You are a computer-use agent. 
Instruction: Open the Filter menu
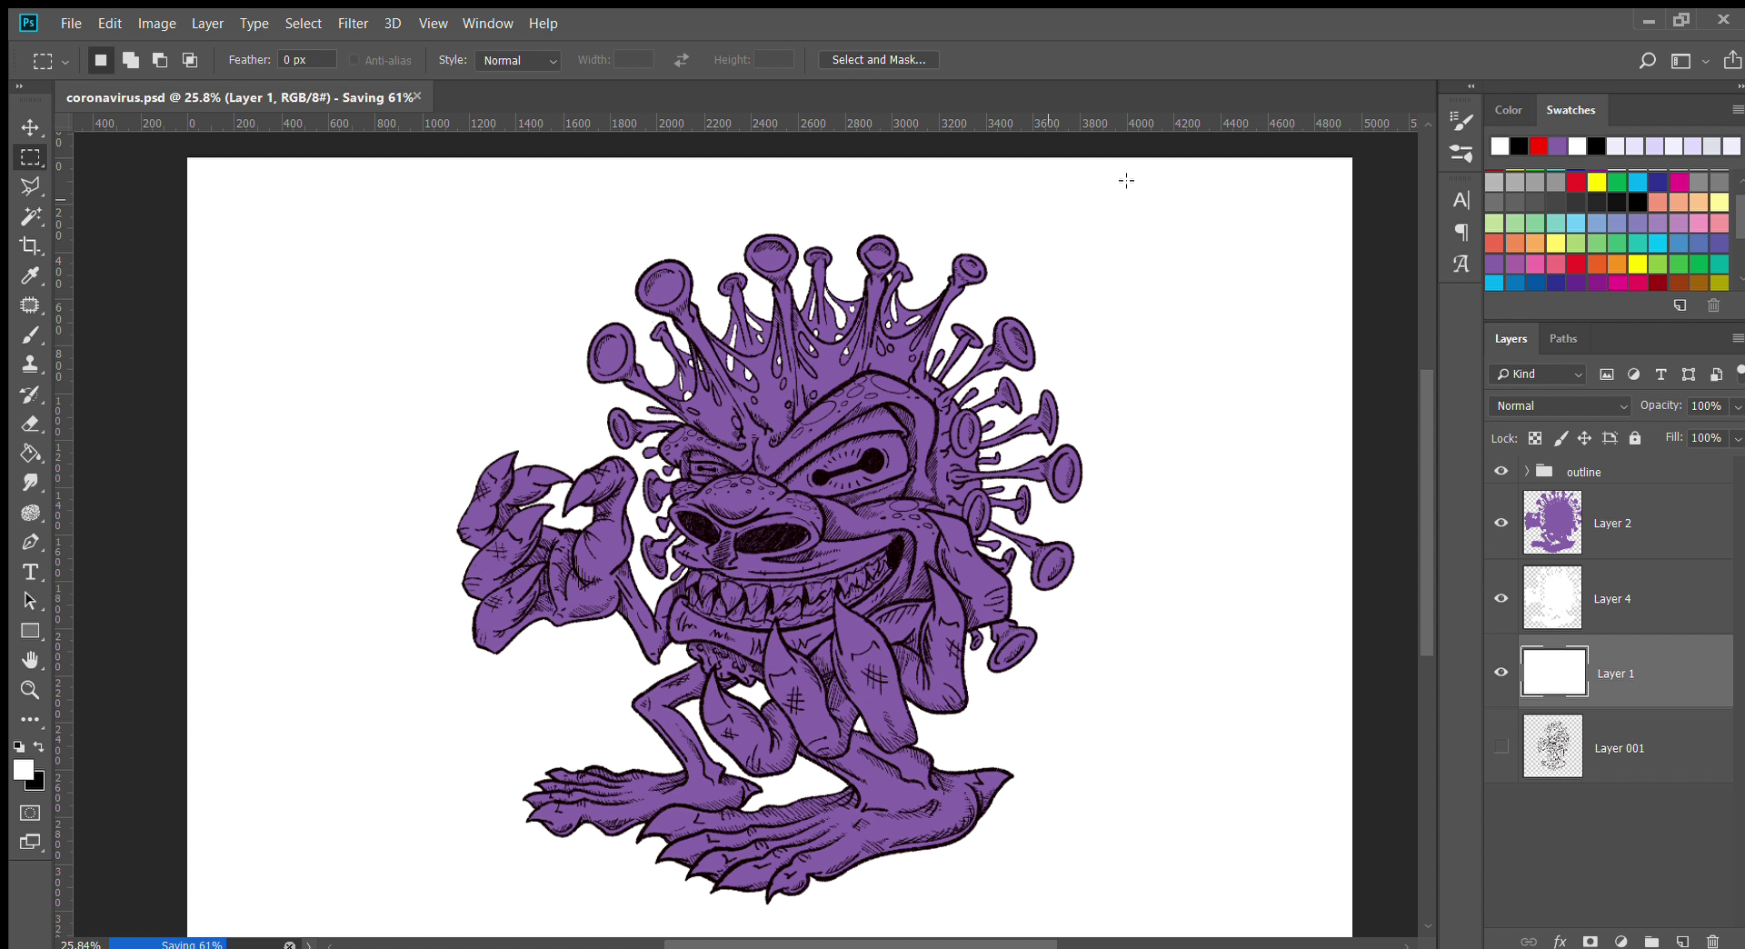353,24
